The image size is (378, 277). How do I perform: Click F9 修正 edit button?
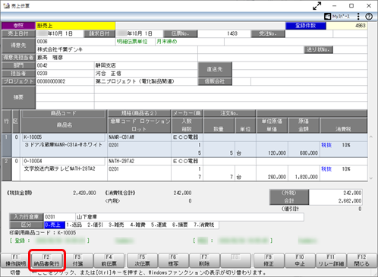(269, 260)
